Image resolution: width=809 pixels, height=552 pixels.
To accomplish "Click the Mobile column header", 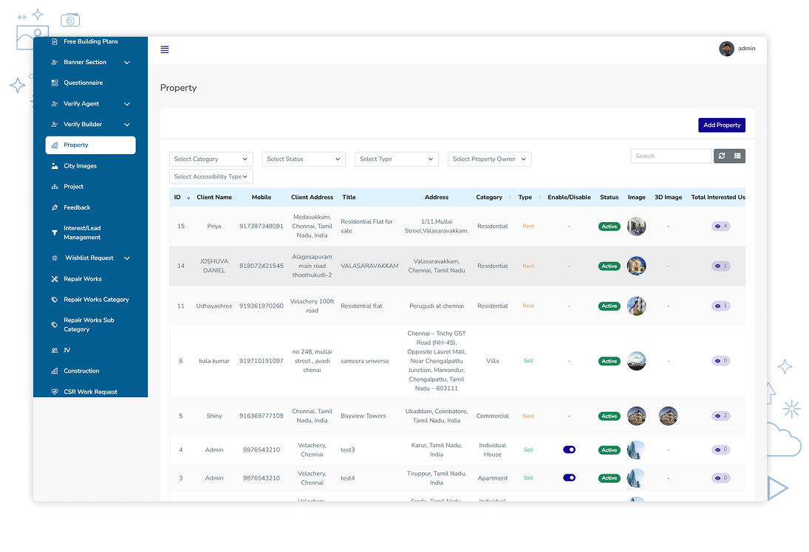I will pyautogui.click(x=262, y=197).
